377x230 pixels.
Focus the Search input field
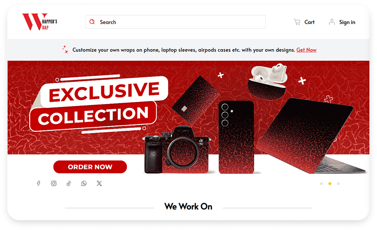176,22
